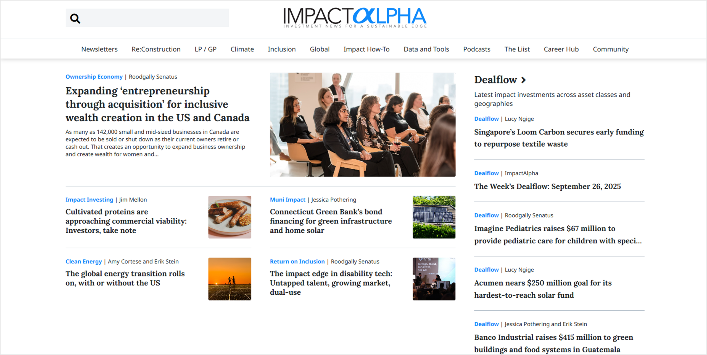Select the Podcasts menu item
The height and width of the screenshot is (355, 707).
pyautogui.click(x=477, y=49)
